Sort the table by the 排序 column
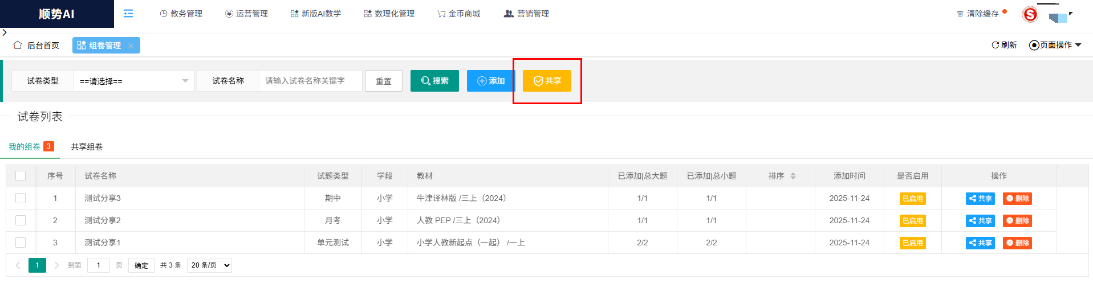This screenshot has width=1093, height=304. (x=793, y=176)
